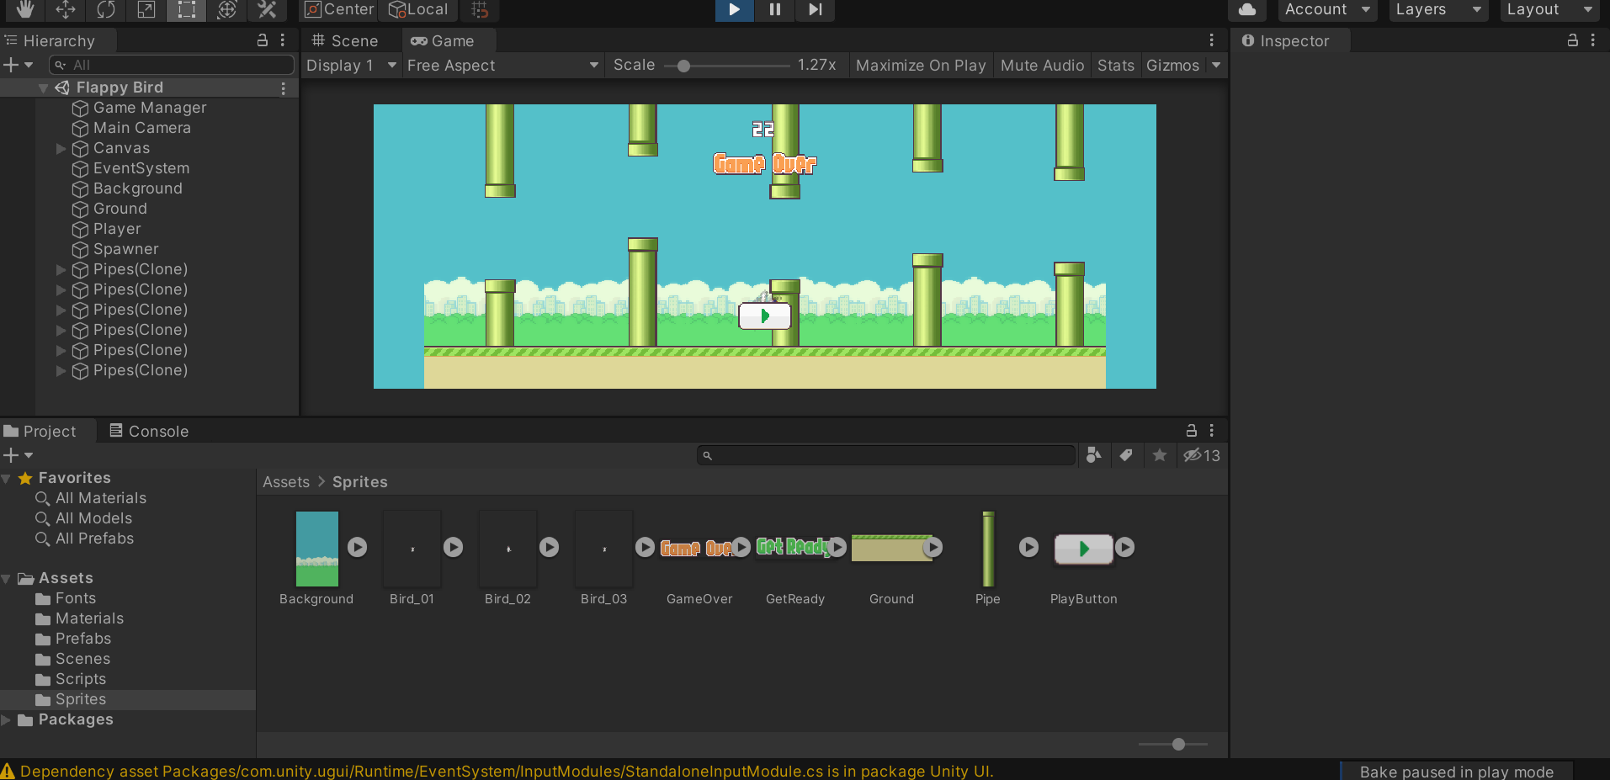Screen dimensions: 1610x780
Task: Toggle Mute Audio in Game view
Action: [x=1041, y=66]
